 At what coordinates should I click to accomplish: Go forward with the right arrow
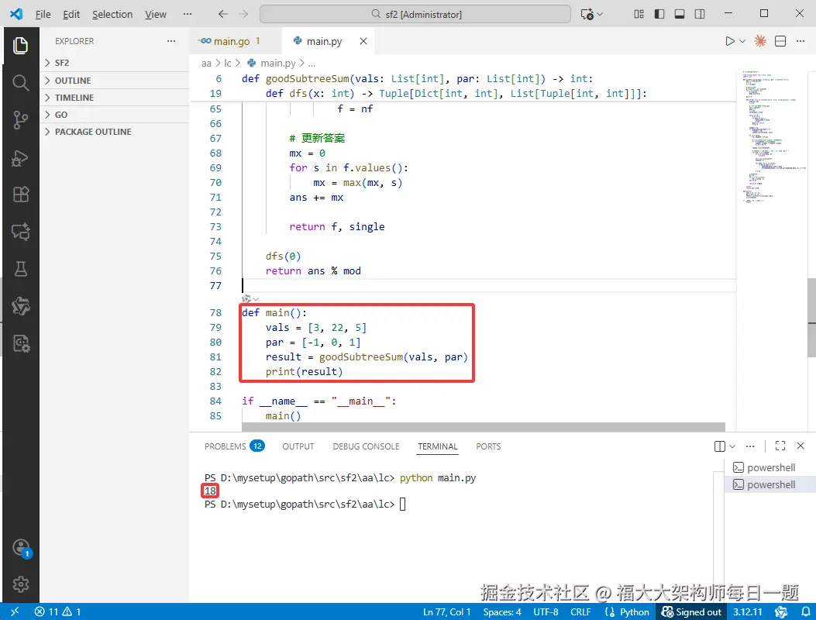tap(243, 14)
